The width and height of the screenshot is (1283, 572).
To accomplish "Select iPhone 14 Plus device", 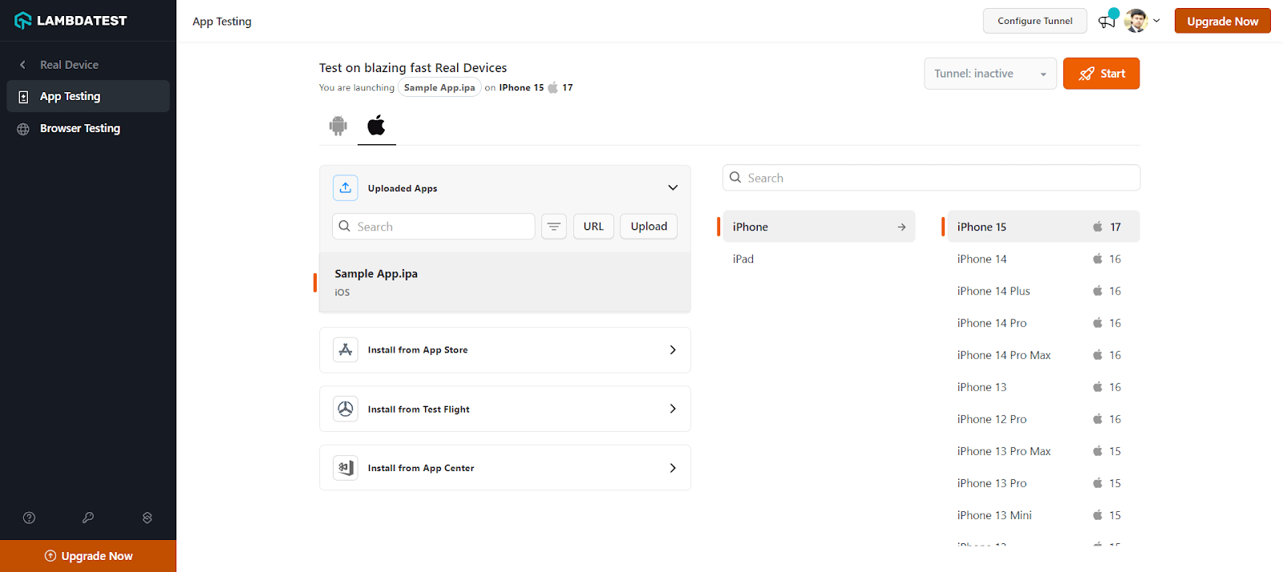I will (x=1043, y=291).
